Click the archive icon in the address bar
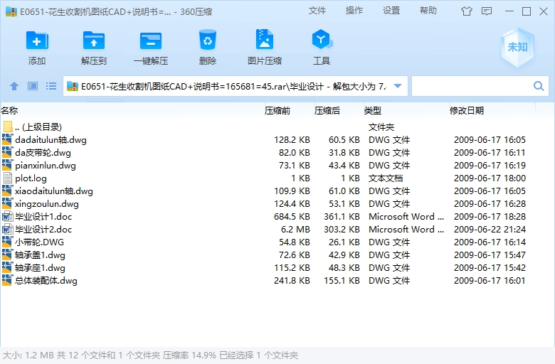The image size is (555, 364). click(x=72, y=86)
